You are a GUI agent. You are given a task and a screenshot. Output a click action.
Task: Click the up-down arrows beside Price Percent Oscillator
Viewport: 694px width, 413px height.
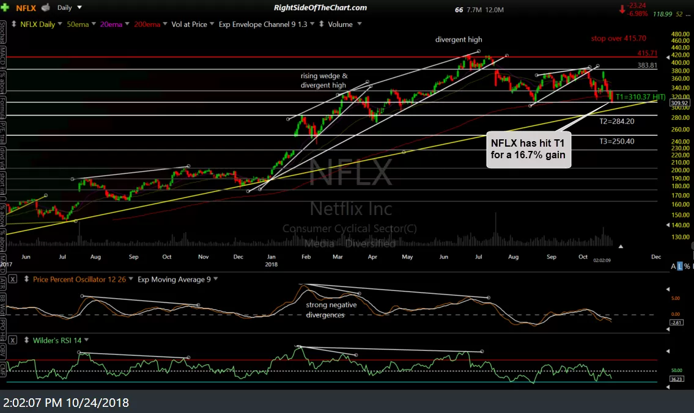pos(26,279)
